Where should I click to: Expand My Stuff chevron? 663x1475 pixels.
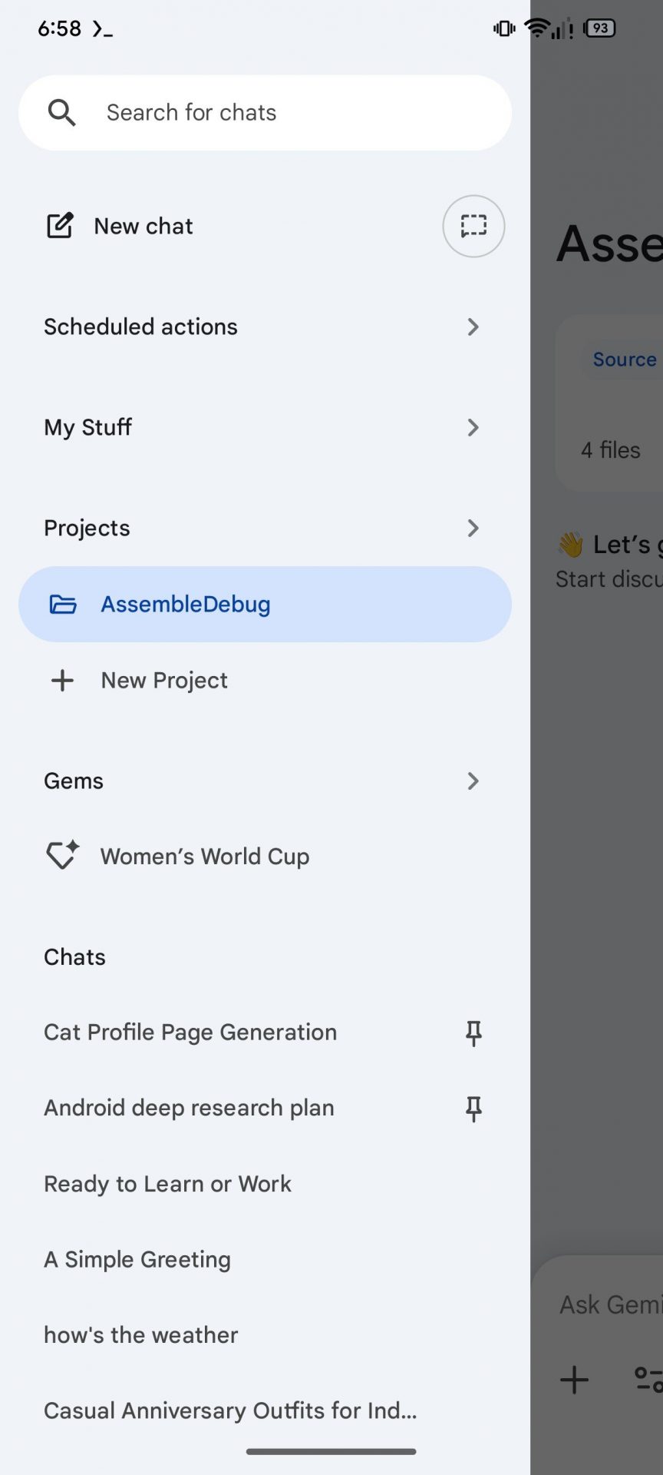(x=473, y=428)
